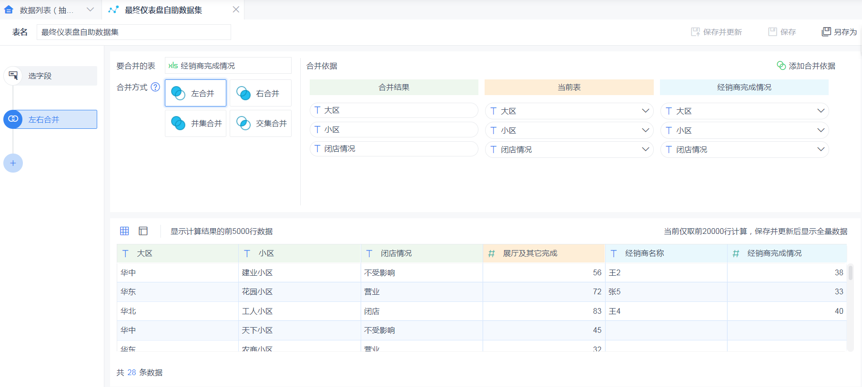Click the xls file icon
Image resolution: width=862 pixels, height=387 pixels.
(x=173, y=66)
